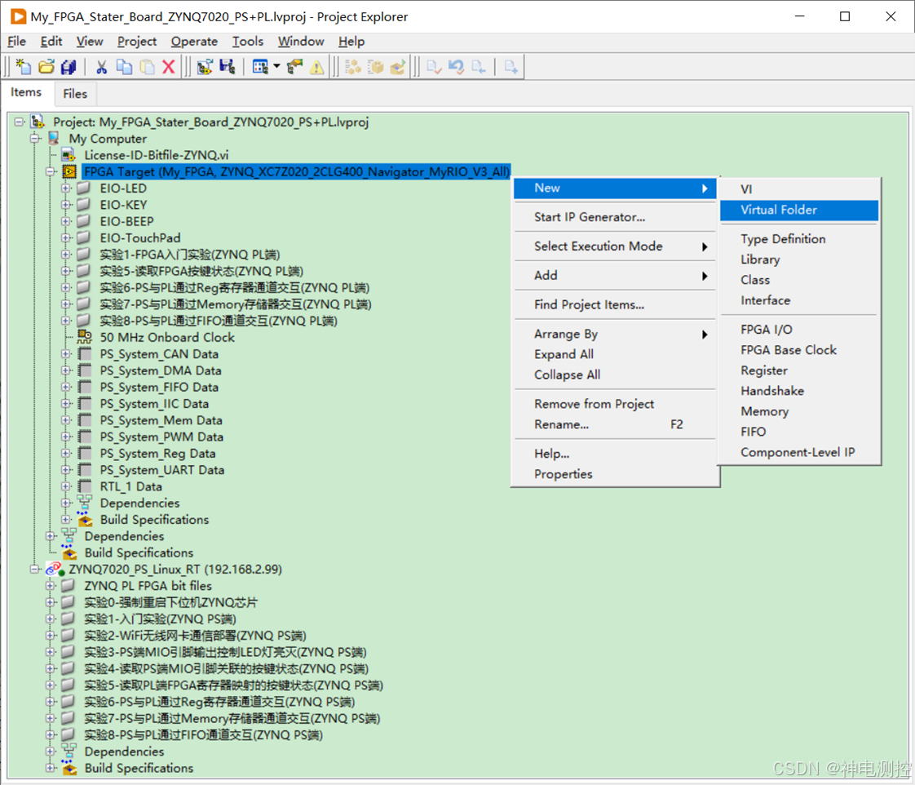Select the EIO-BEEP folder item
Viewport: 915px width, 785px height.
[126, 221]
